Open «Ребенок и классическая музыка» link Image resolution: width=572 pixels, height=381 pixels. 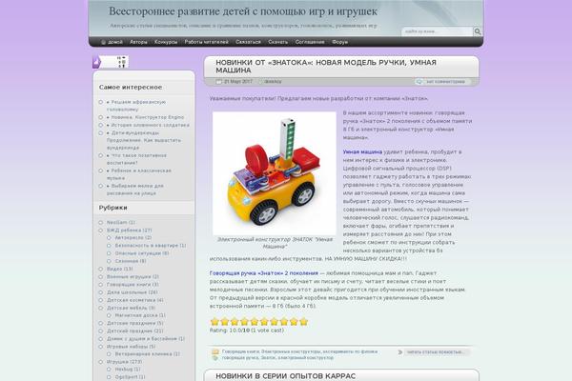pos(139,174)
